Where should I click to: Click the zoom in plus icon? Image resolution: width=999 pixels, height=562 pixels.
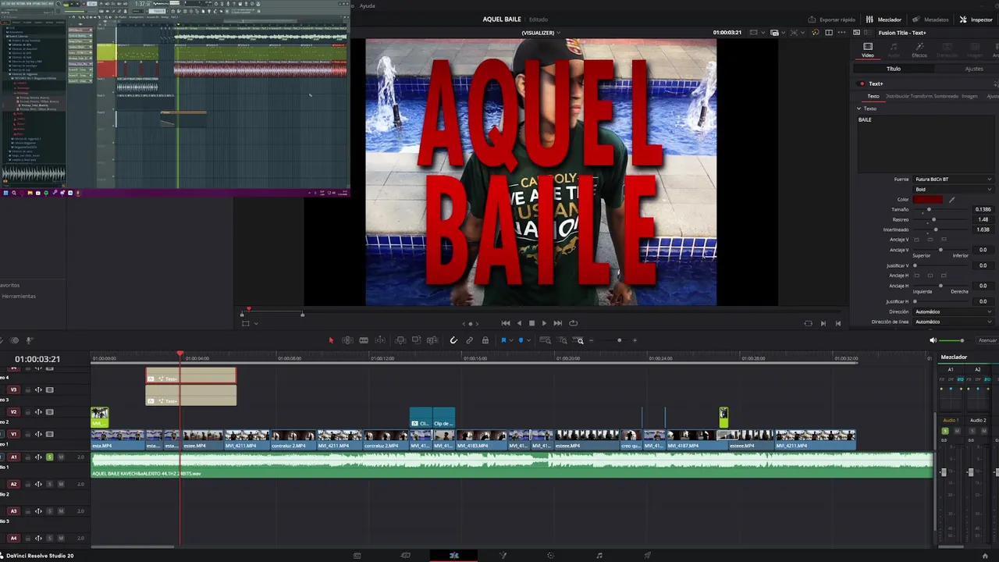coord(635,340)
